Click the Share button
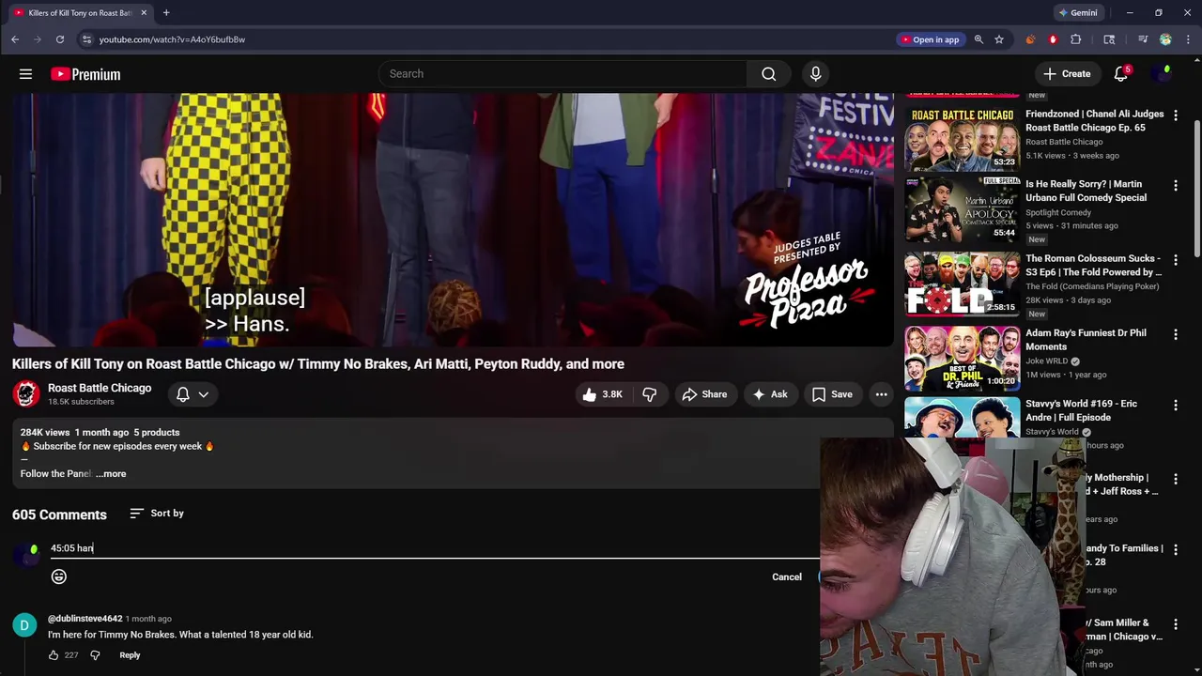 [x=704, y=394]
